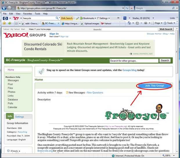180x158 pixels.
Task: Go back with the browser Back arrow
Action: [4, 8]
